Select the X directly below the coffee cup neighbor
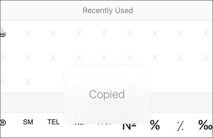The height and width of the screenshot is (138, 213). pyautogui.click(x=28, y=58)
